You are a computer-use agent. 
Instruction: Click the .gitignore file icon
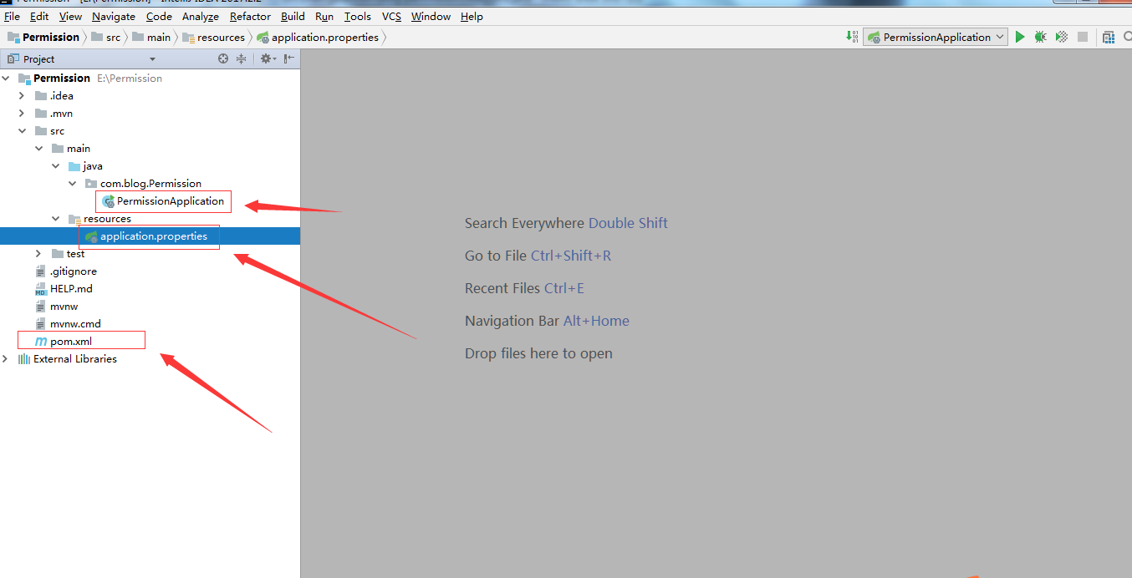[41, 271]
